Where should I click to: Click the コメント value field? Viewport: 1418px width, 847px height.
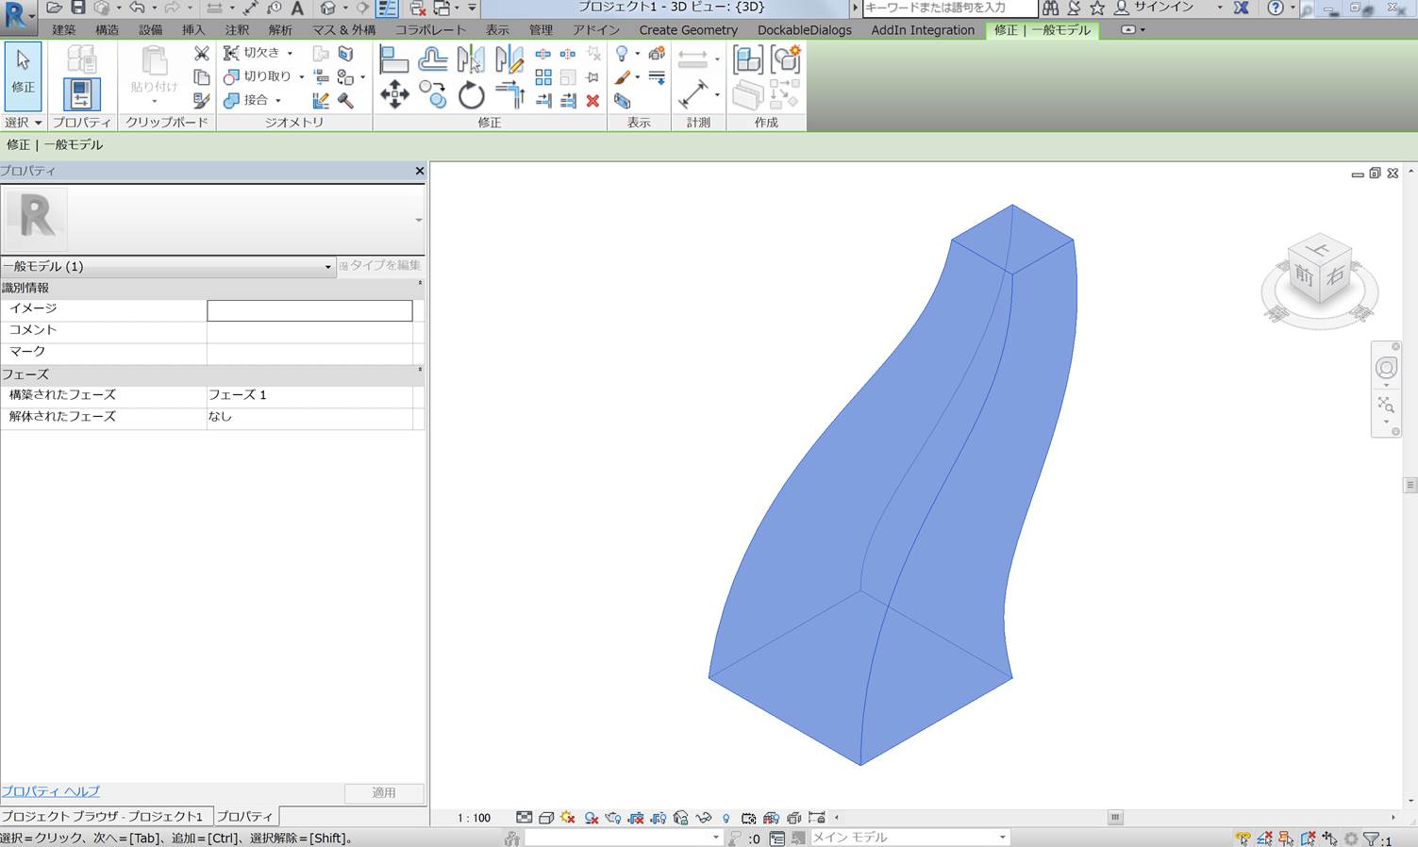pos(309,330)
